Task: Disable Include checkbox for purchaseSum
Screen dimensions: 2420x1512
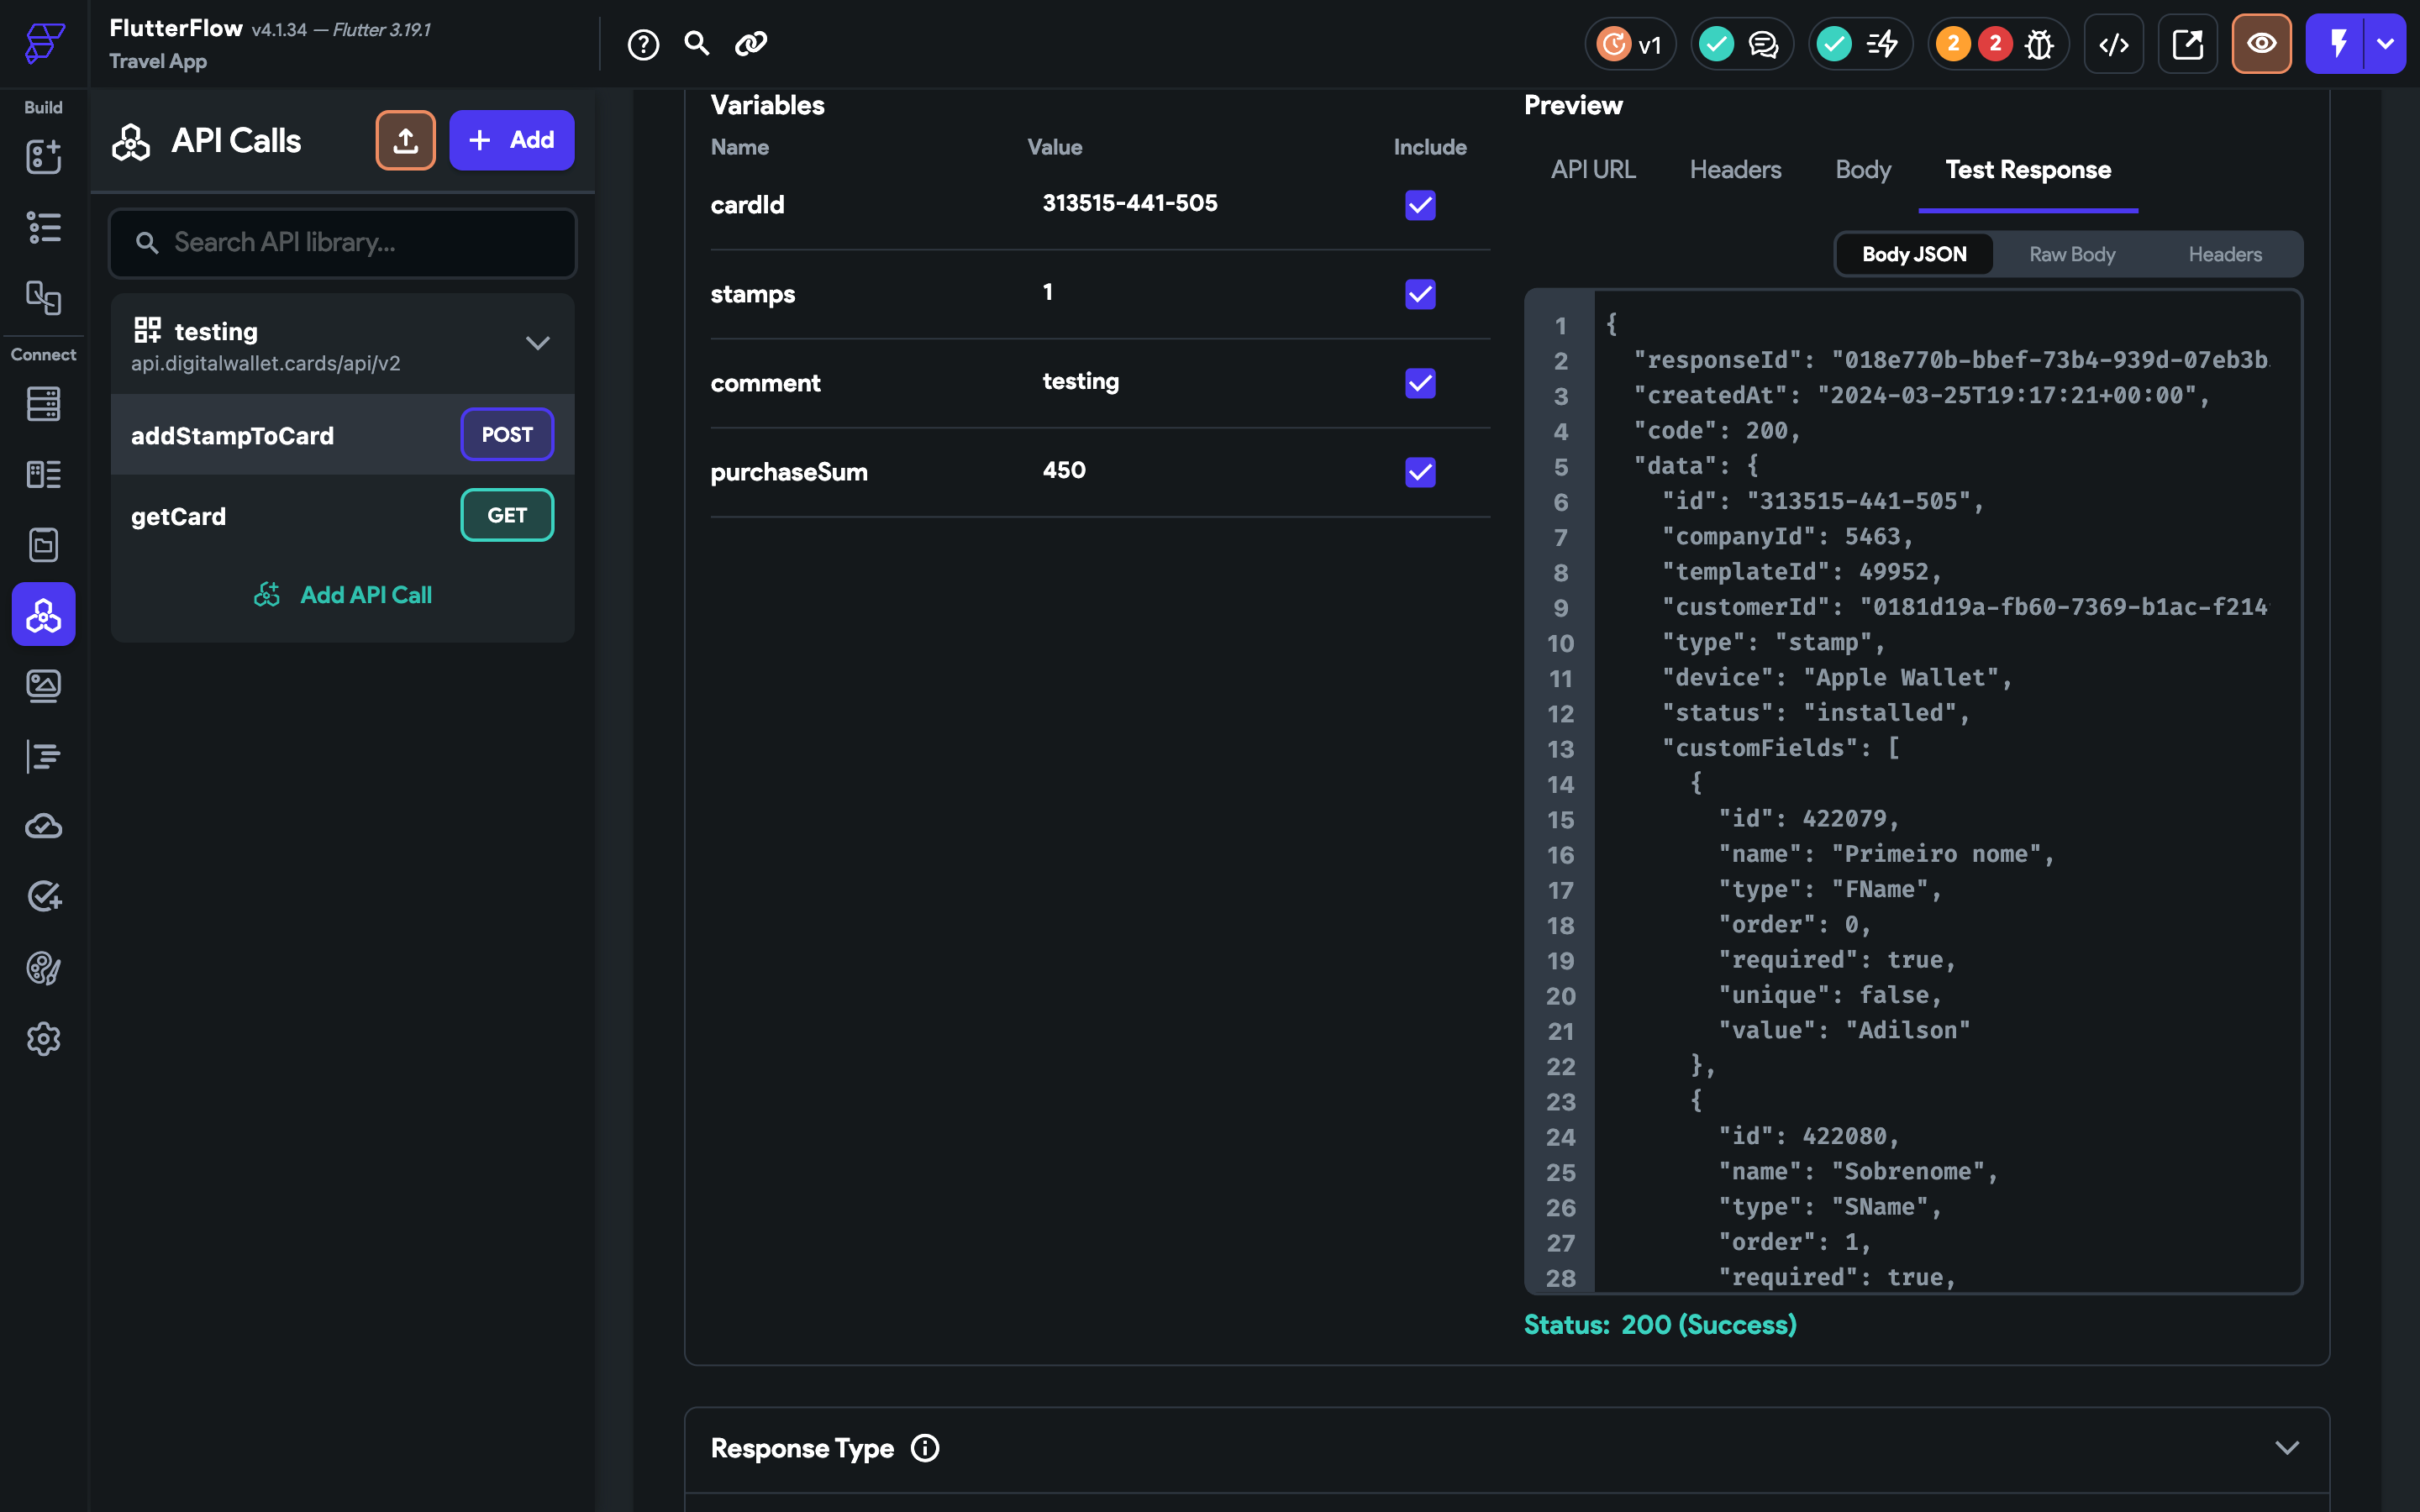Action: click(x=1420, y=472)
